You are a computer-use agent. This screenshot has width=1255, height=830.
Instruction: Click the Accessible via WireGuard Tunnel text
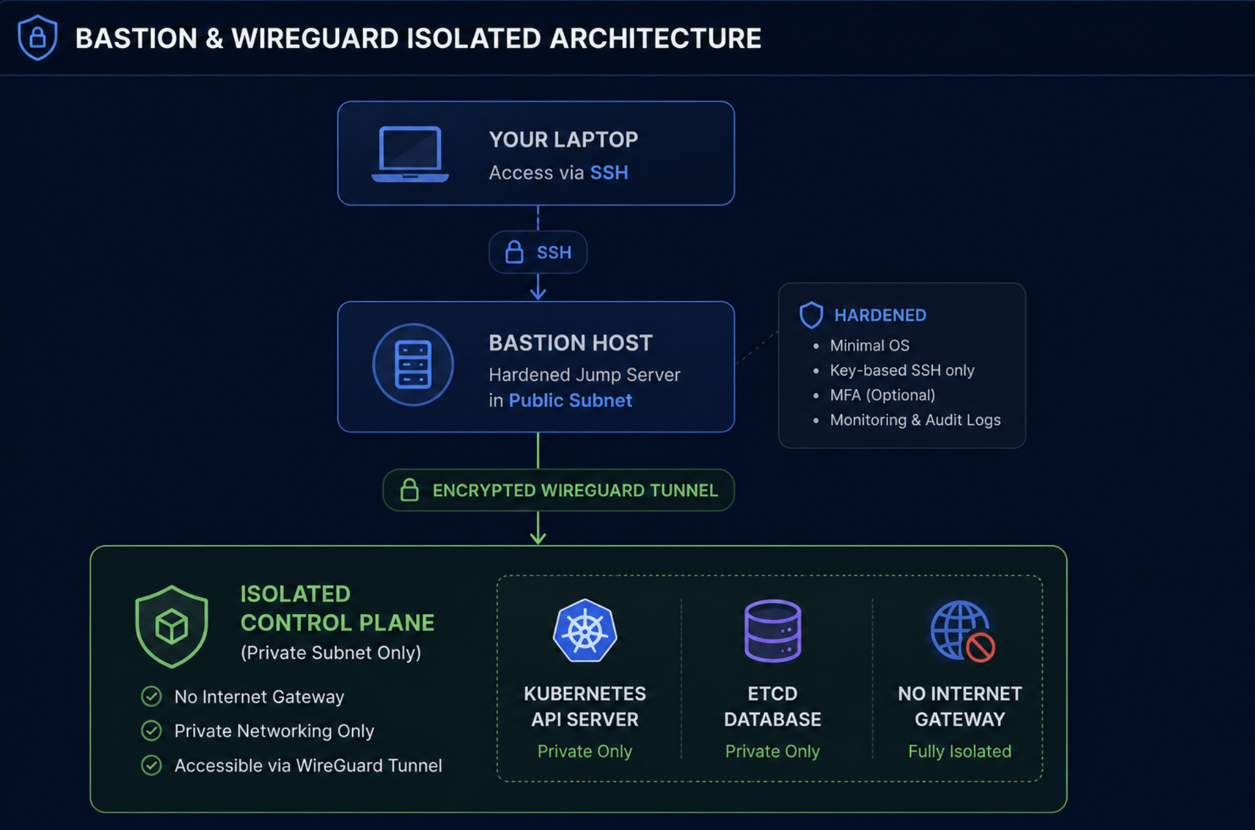pos(308,765)
